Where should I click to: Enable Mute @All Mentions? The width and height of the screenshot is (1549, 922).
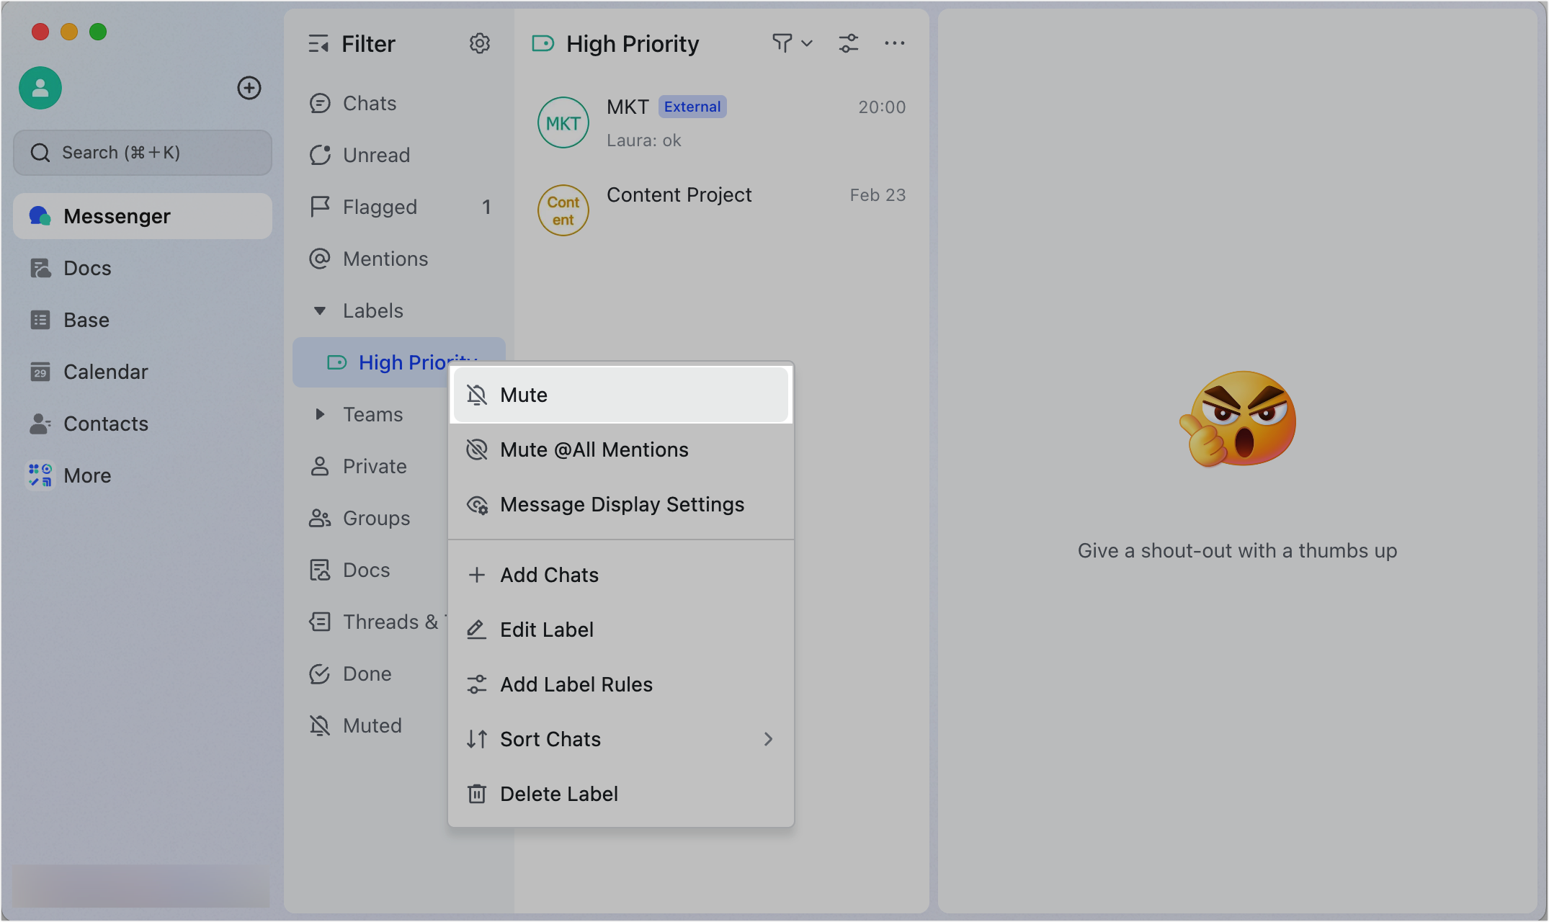click(x=594, y=449)
